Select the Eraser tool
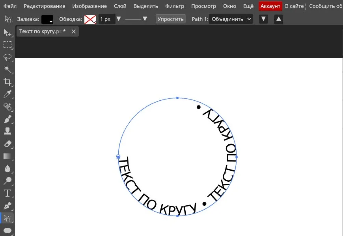 point(7,144)
